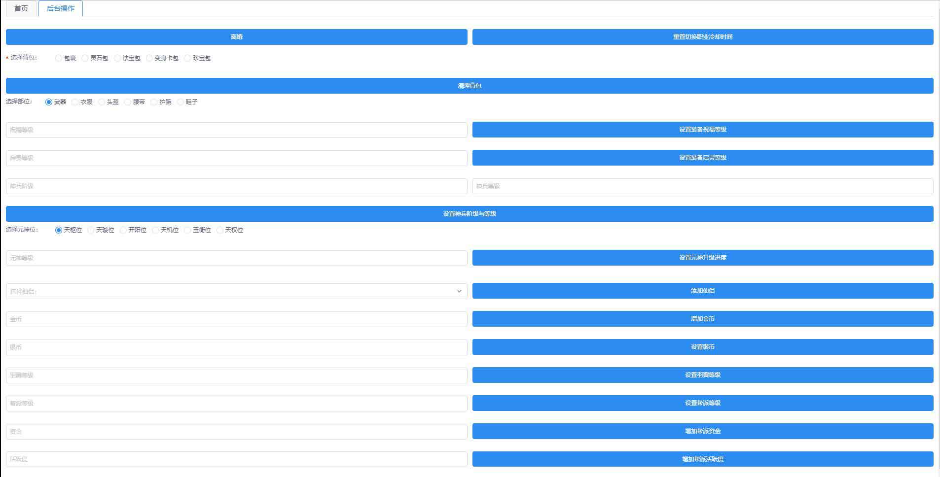Focus the 帮派等级 input field
Image resolution: width=940 pixels, height=477 pixels.
pos(237,404)
